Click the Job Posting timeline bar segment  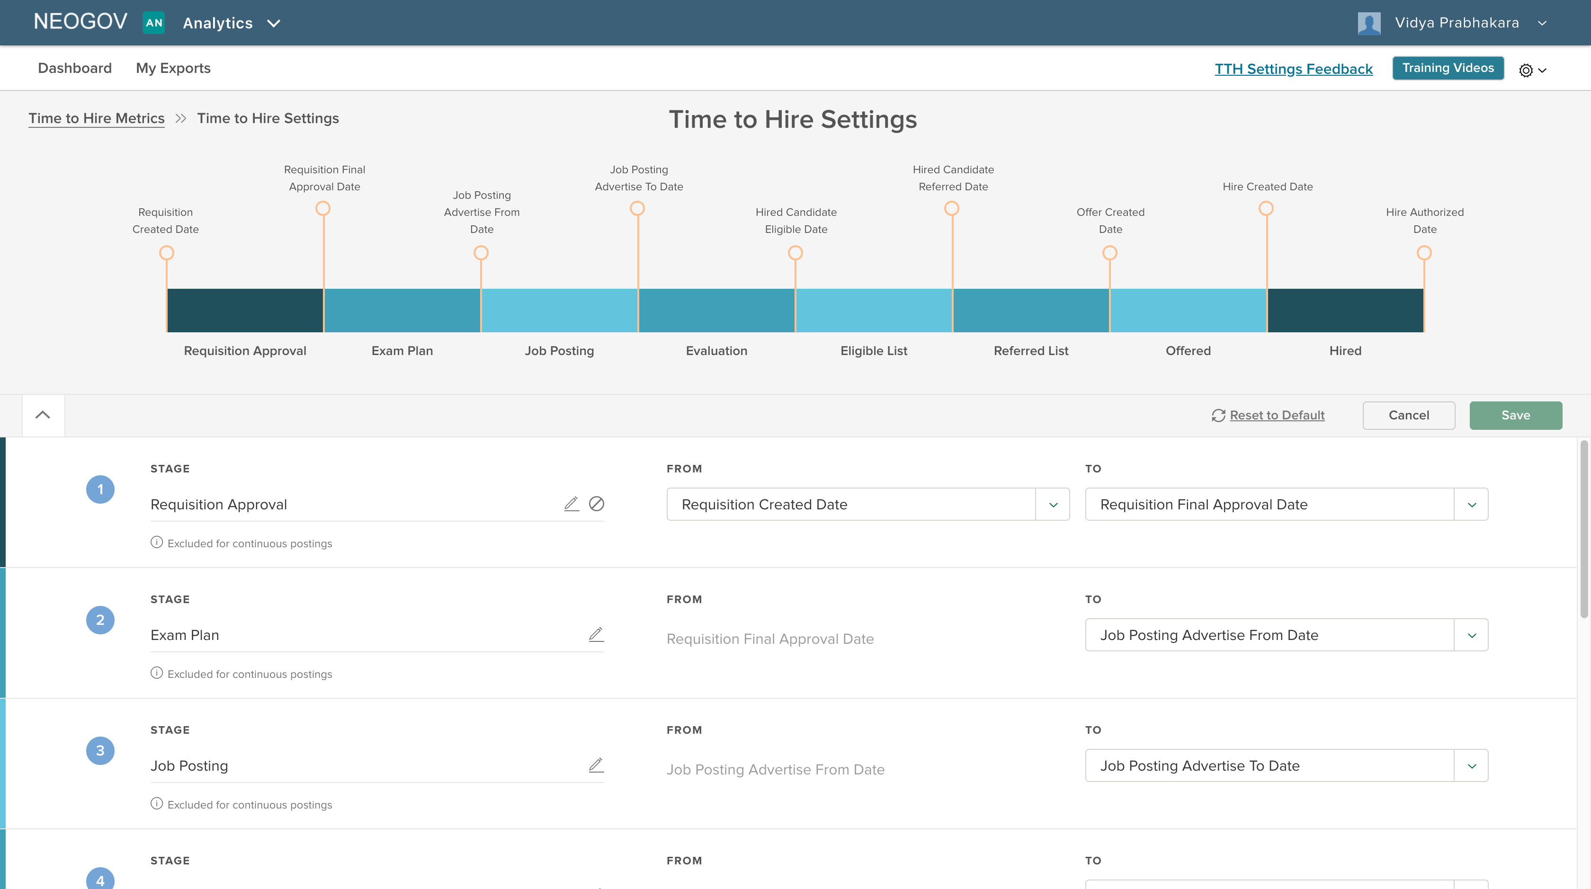coord(560,311)
